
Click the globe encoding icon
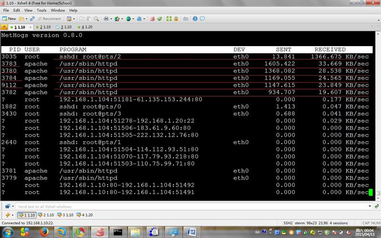click(129, 19)
